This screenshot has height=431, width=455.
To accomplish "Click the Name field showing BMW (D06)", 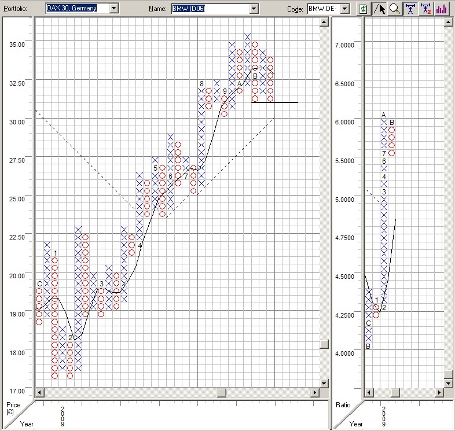I will (x=210, y=9).
